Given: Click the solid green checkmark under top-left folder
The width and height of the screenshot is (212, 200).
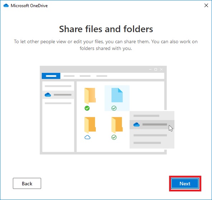Looking at the screenshot, I should pyautogui.click(x=87, y=108).
